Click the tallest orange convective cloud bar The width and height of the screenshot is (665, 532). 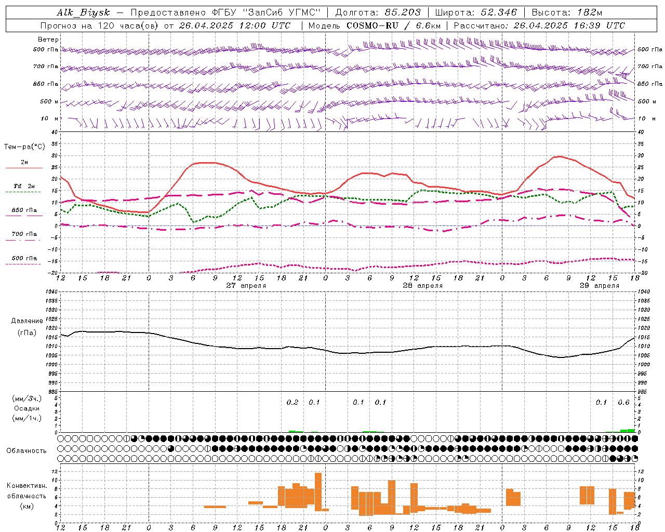318,491
